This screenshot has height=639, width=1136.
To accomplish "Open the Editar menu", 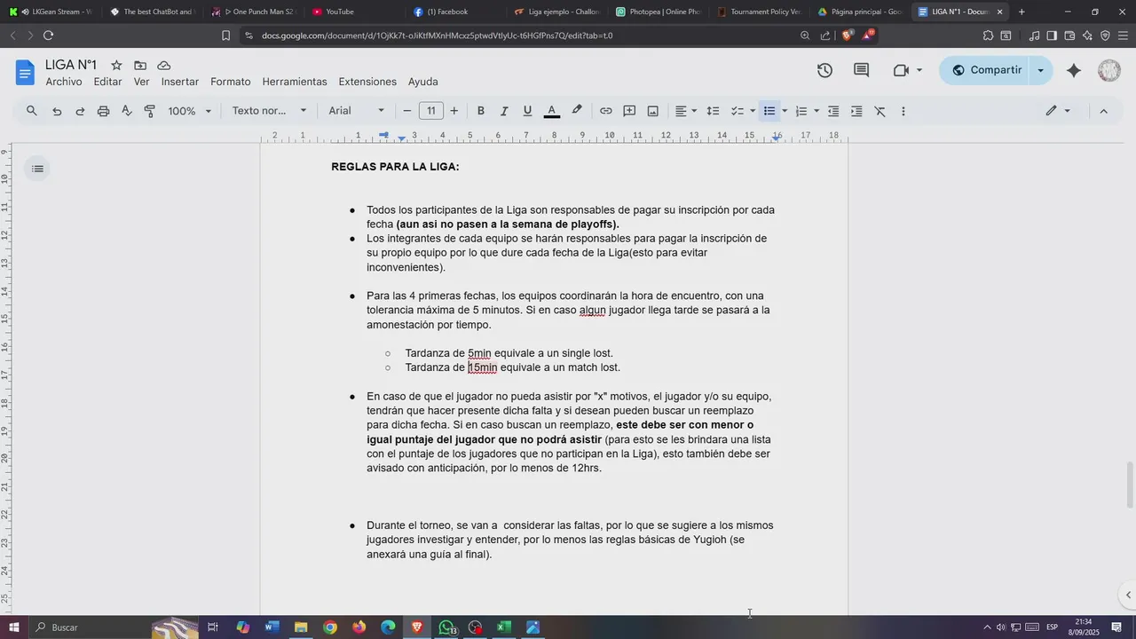I will (x=107, y=82).
